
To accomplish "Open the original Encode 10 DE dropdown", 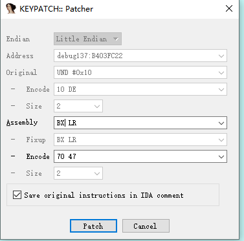I will pos(221,89).
